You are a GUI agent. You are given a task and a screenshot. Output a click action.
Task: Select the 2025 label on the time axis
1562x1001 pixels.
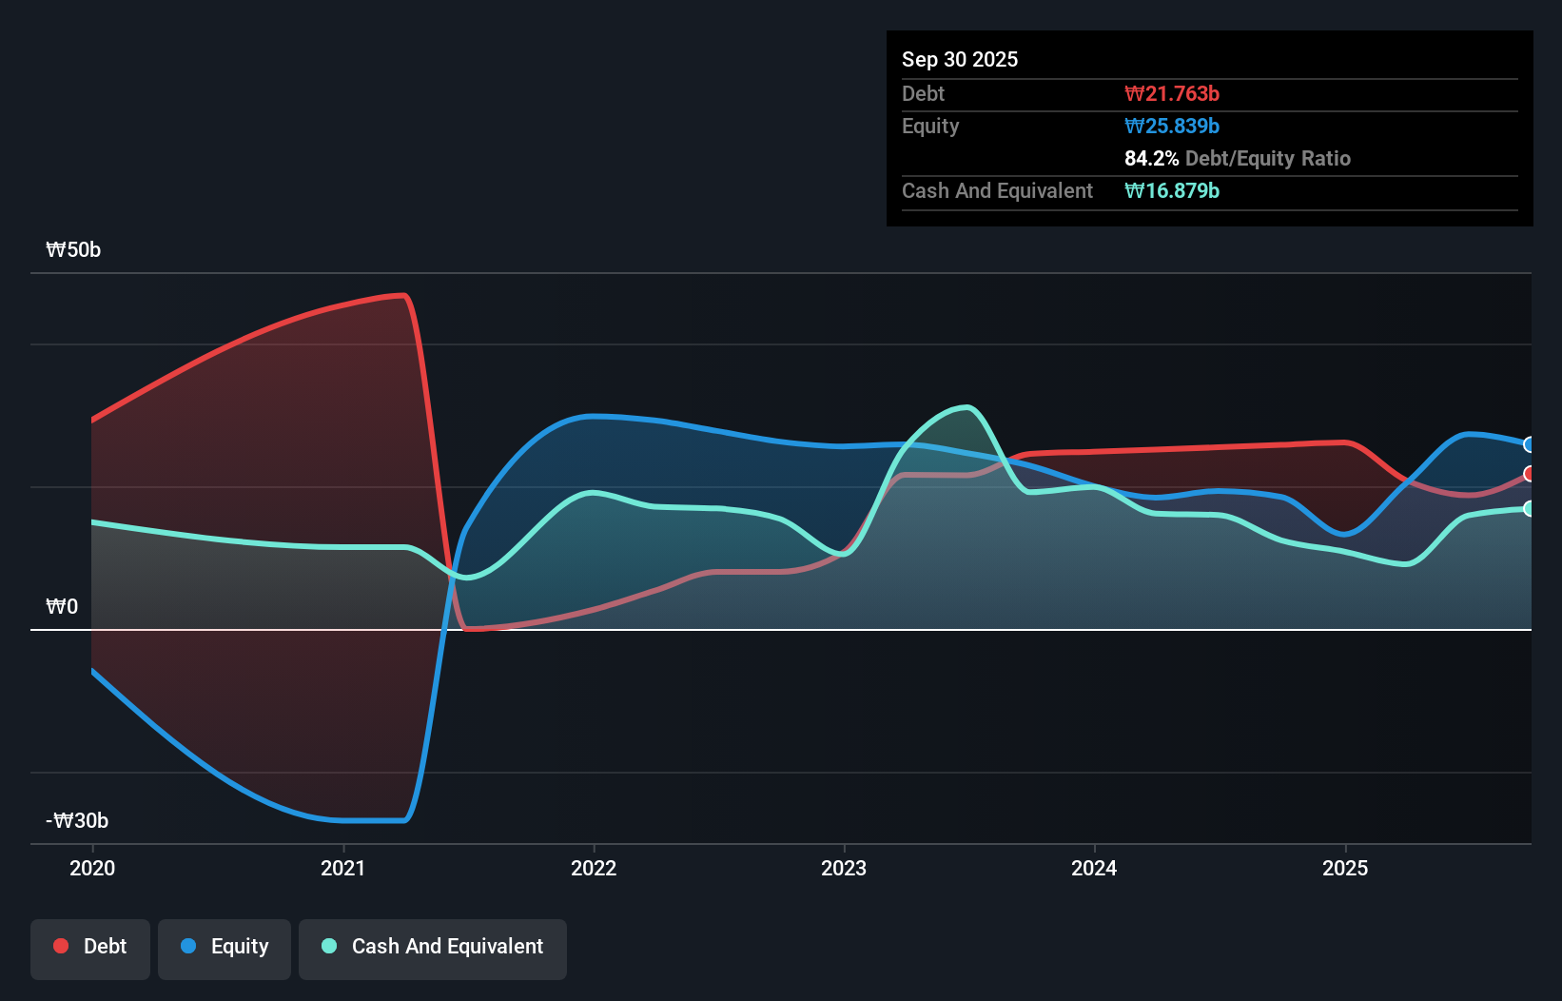click(1346, 868)
